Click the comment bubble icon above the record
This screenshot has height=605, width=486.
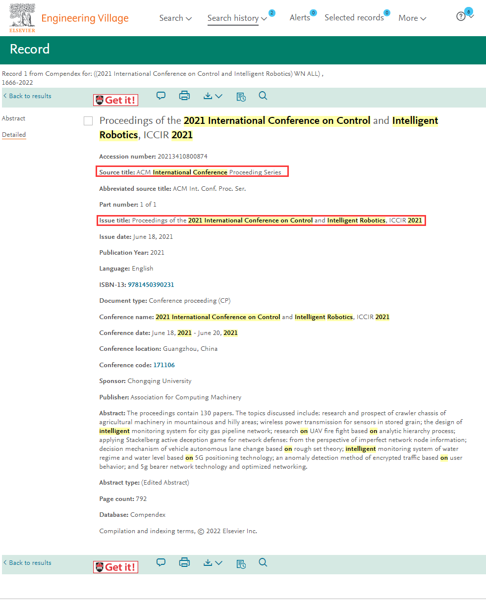tap(161, 96)
